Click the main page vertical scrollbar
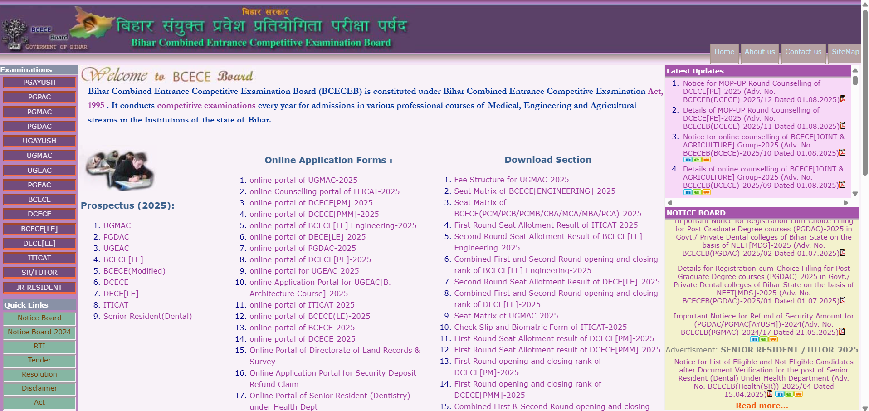The height and width of the screenshot is (411, 869). point(865,93)
